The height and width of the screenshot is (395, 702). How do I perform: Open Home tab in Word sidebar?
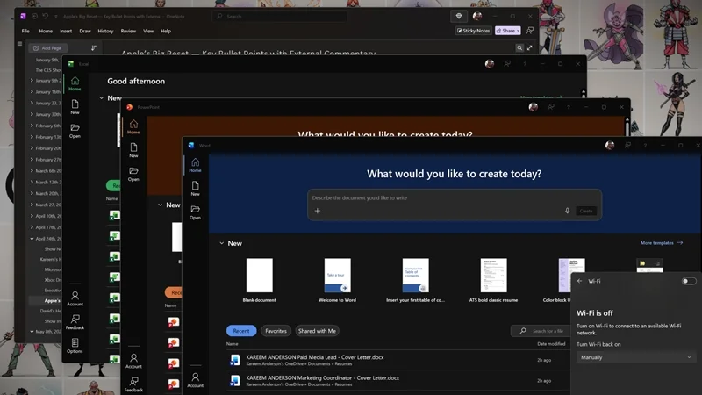(x=195, y=165)
